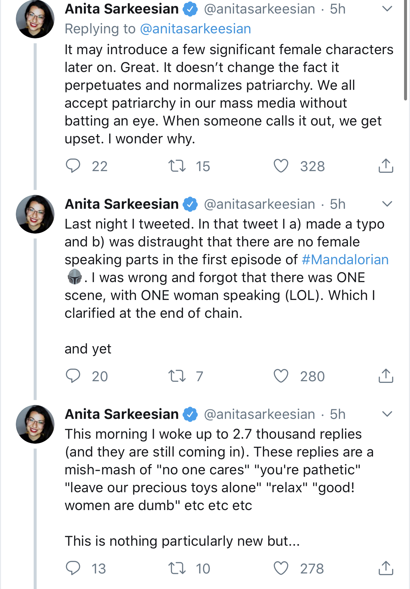This screenshot has width=410, height=589.
Task: Open options chevron on the first tweet
Action: click(x=387, y=9)
